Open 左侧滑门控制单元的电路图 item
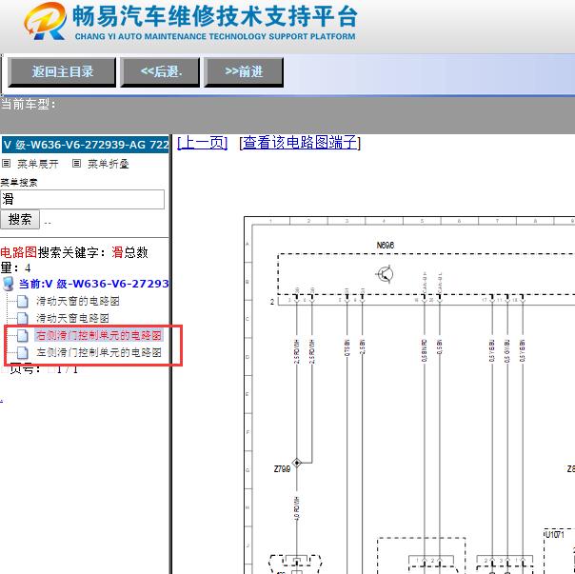 pyautogui.click(x=99, y=352)
